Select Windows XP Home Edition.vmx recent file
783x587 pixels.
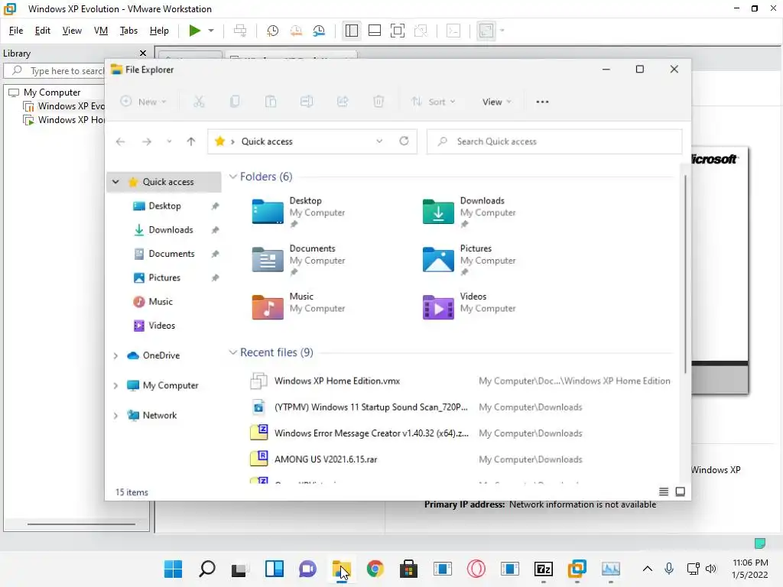460,381
